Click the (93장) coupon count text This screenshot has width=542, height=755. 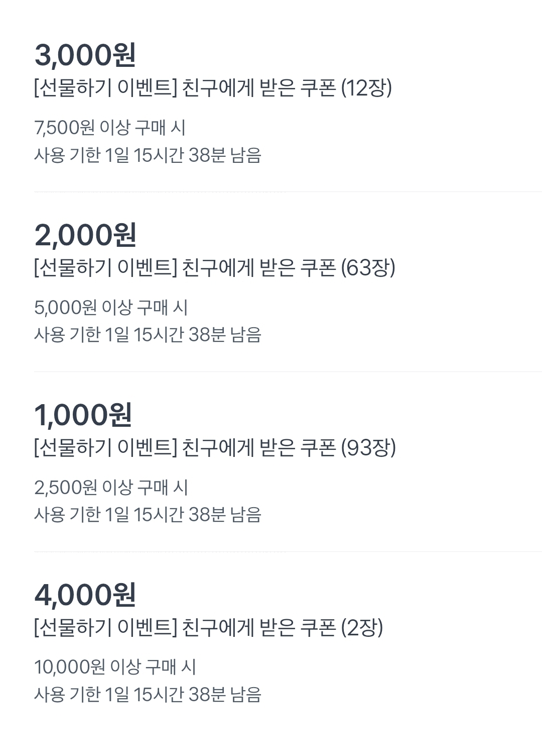click(368, 448)
